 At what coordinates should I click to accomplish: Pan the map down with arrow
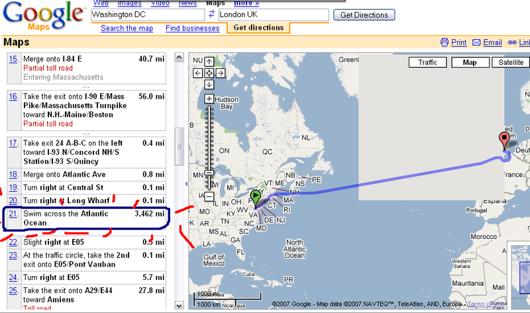click(x=209, y=85)
